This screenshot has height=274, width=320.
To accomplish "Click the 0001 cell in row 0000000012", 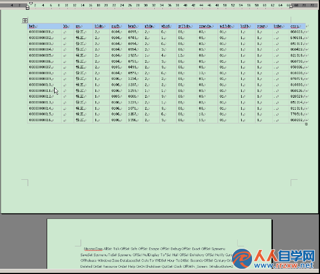I will point(135,97).
